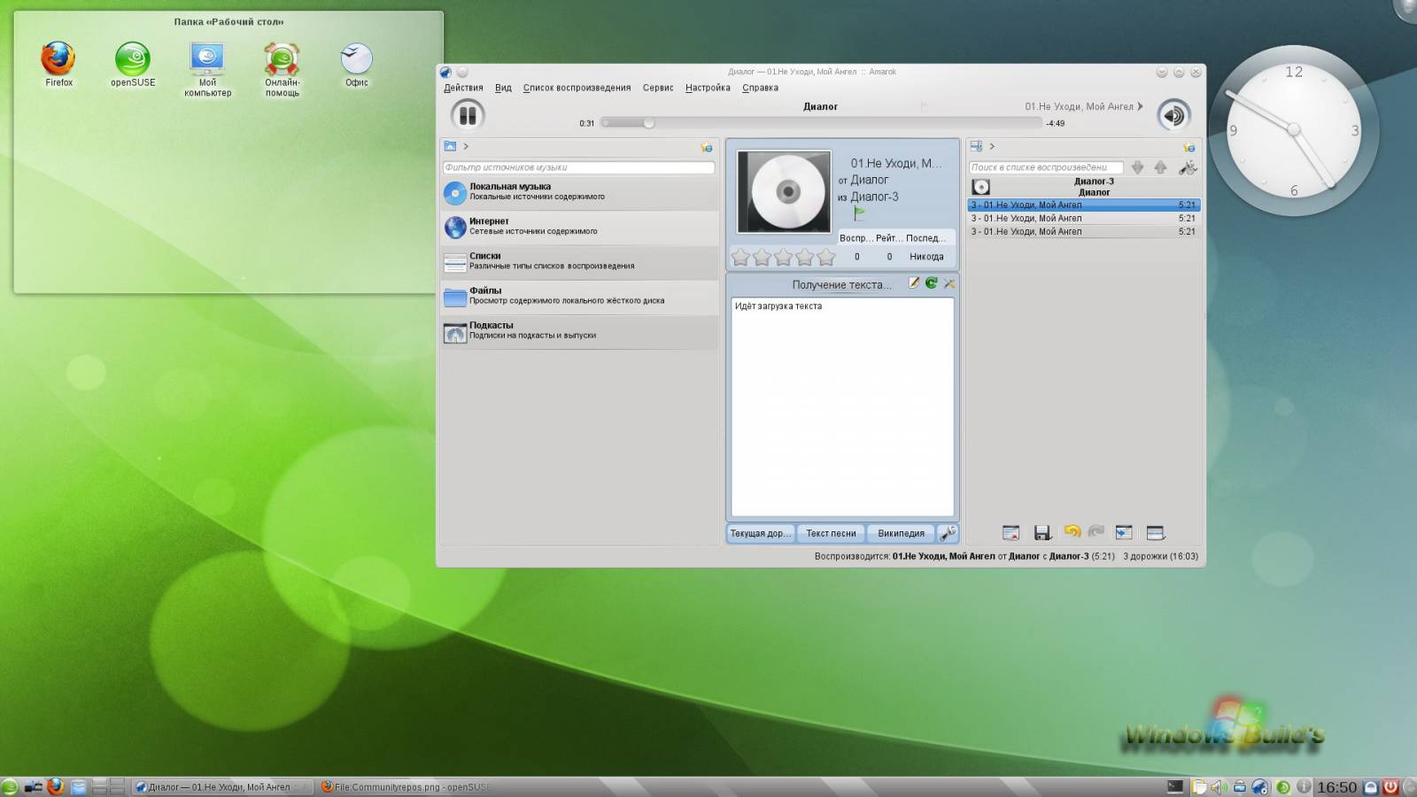Launch Firefox from the taskbar panel

tap(56, 786)
